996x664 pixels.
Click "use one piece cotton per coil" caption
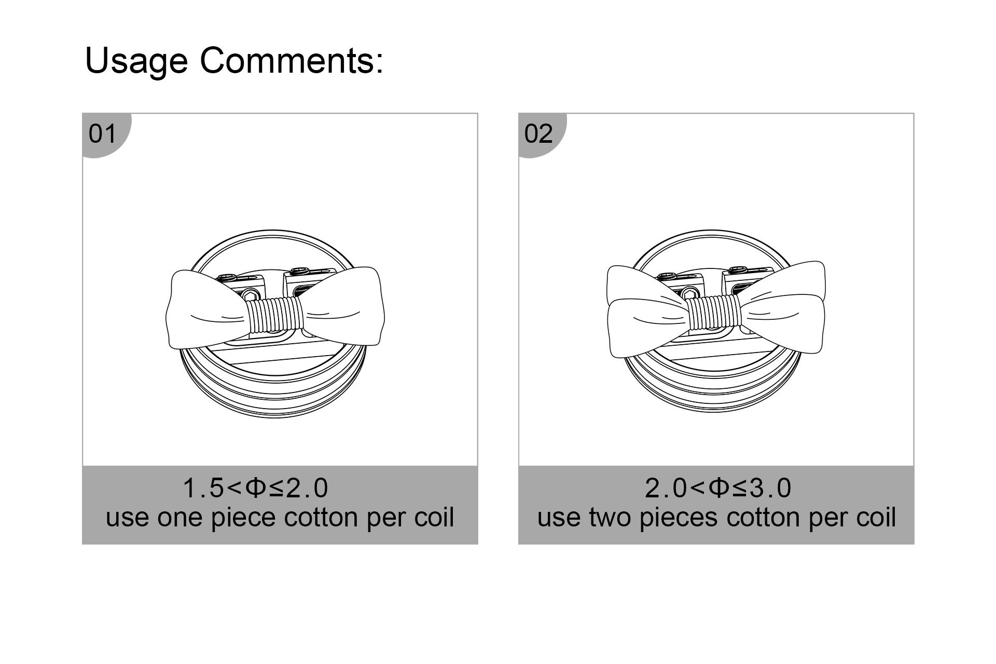280,518
